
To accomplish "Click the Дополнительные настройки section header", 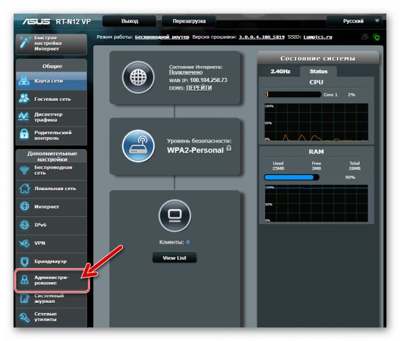I will pyautogui.click(x=52, y=156).
